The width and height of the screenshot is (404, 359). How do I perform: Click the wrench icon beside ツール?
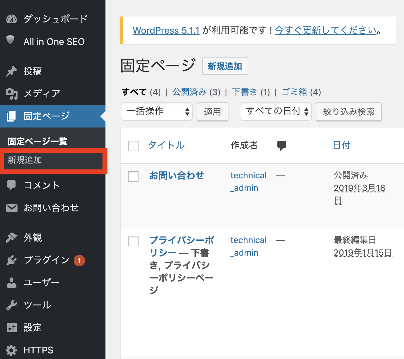pyautogui.click(x=12, y=305)
